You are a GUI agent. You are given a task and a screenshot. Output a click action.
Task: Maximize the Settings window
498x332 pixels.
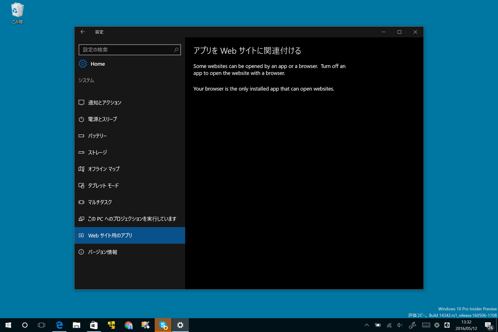pos(399,32)
